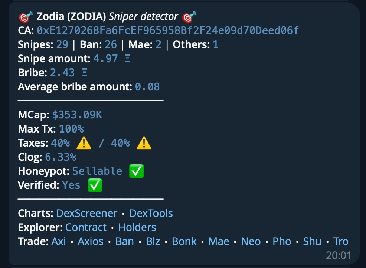Click the warning triangle next to sell tax

(144, 143)
